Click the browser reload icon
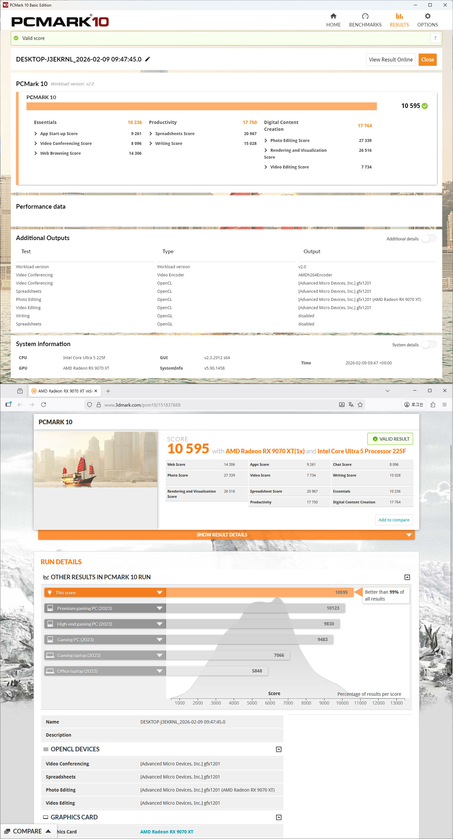The image size is (453, 839). coord(43,405)
